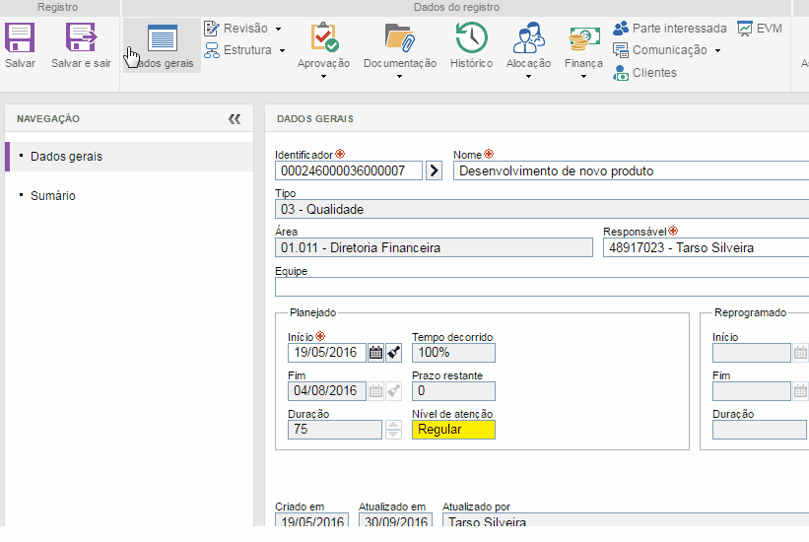Viewport: 809px width, 542px height.
Task: Click the Nome input field
Action: pyautogui.click(x=631, y=170)
